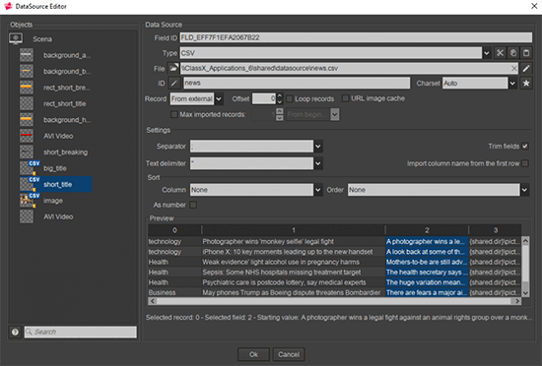Open the file browse folder icon
This screenshot has width=542, height=366.
tap(173, 68)
